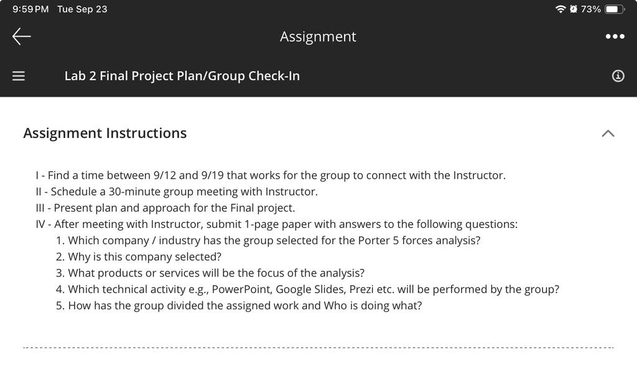
Task: Tap the Assignment page title
Action: (x=318, y=37)
